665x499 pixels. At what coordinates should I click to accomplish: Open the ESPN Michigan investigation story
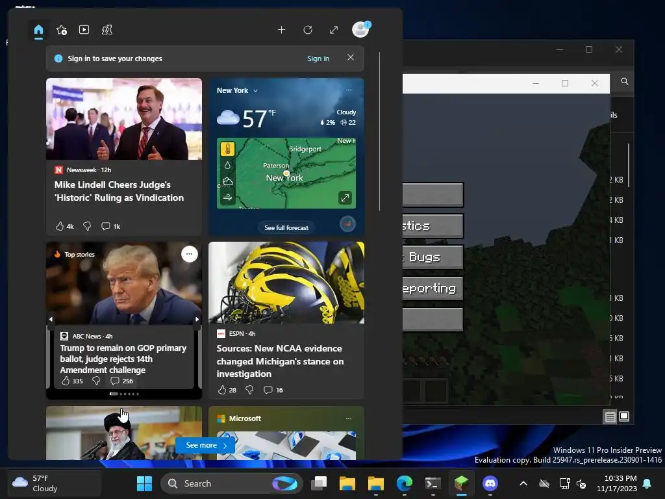pos(280,361)
